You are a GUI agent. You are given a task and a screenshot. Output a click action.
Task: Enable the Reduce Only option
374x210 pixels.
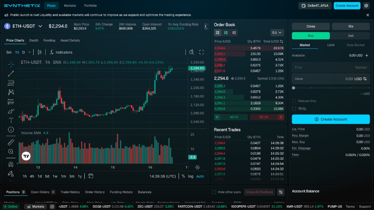pos(293,101)
